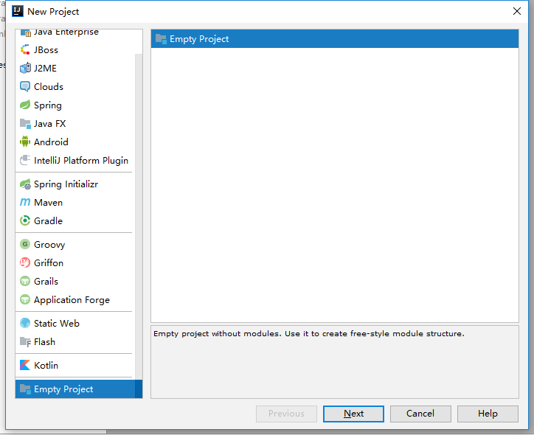Click the Java FX folder icon
The image size is (534, 435).
[x=25, y=124]
